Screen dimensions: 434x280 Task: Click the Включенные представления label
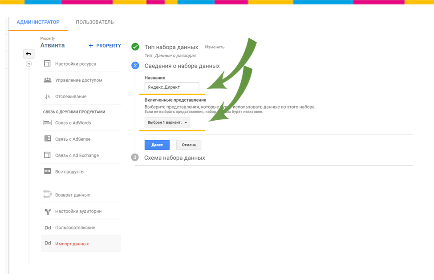(x=175, y=100)
